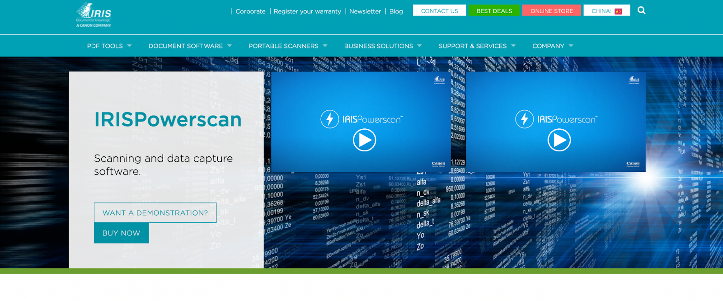Open the Newsletter link
Viewport: 723px width, 301px height.
(365, 11)
